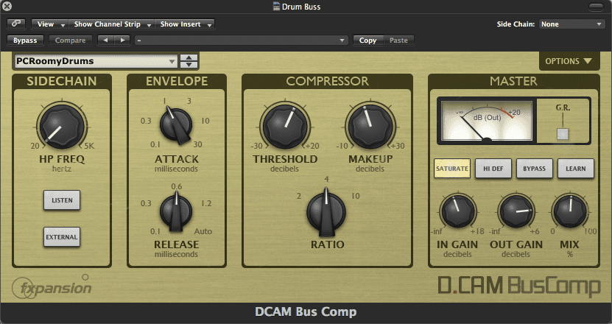The width and height of the screenshot is (612, 324).
Task: Click the D.CAM BusComp title logo
Action: (x=518, y=286)
